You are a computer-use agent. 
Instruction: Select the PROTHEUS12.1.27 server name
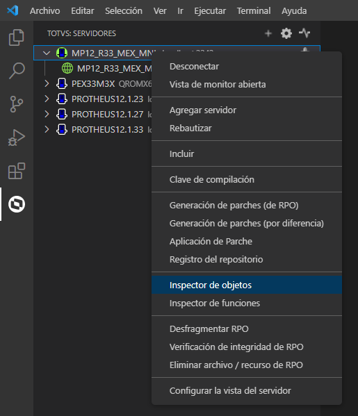point(107,115)
